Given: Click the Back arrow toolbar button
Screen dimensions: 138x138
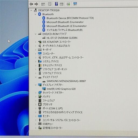Looking at the screenshot, I should click(31, 4).
